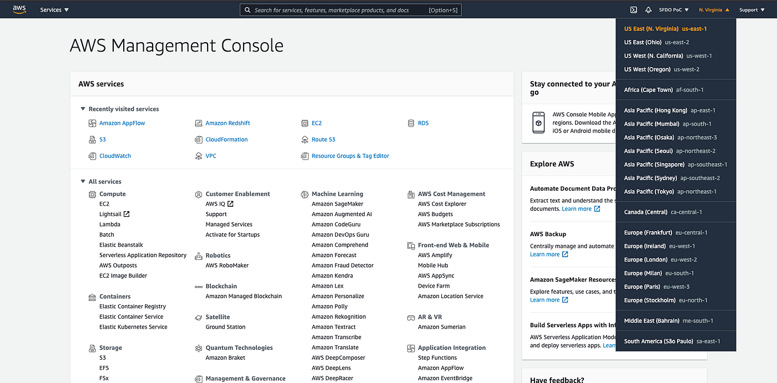Click Learn more under AWS Backup

[549, 254]
